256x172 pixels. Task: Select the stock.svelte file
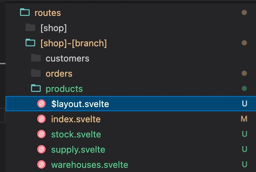click(76, 134)
